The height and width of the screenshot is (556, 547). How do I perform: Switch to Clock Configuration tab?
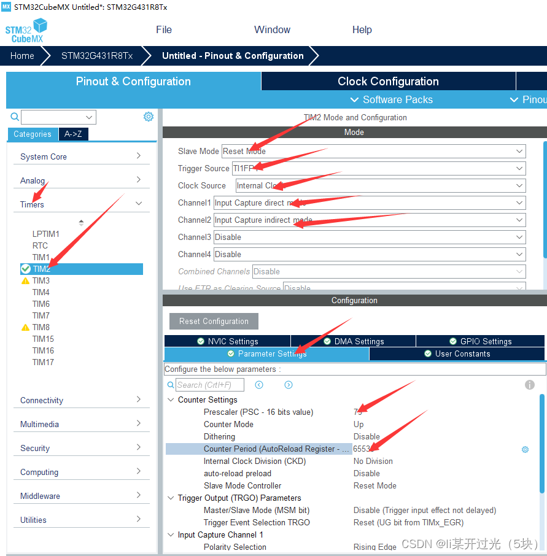click(388, 81)
